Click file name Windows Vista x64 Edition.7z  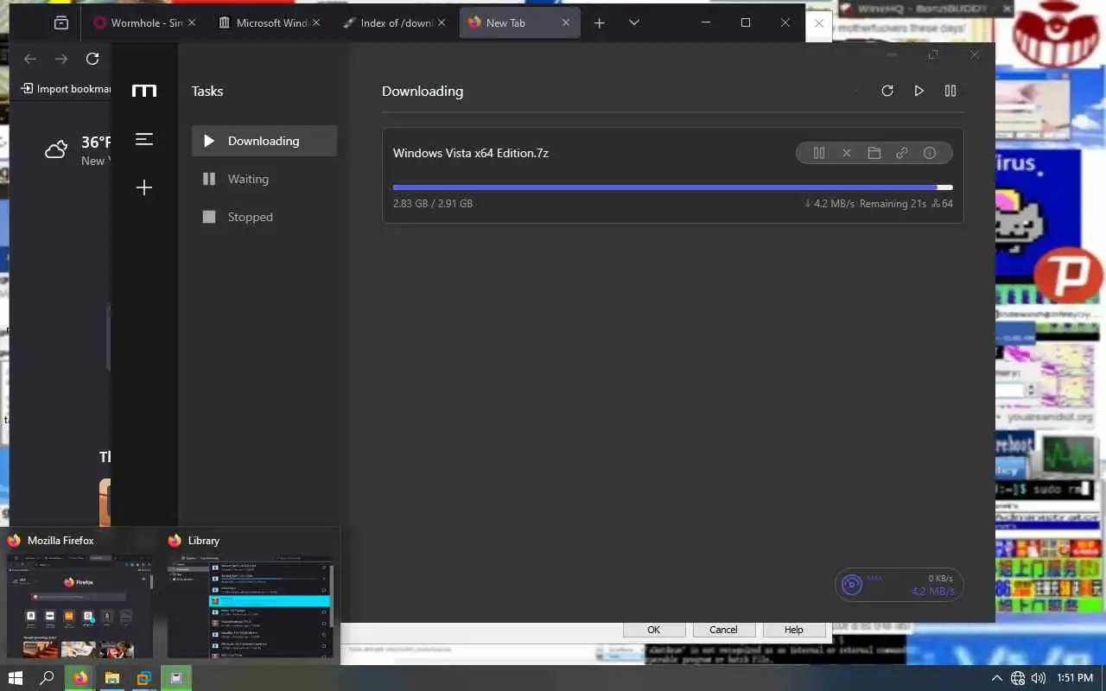pos(471,153)
